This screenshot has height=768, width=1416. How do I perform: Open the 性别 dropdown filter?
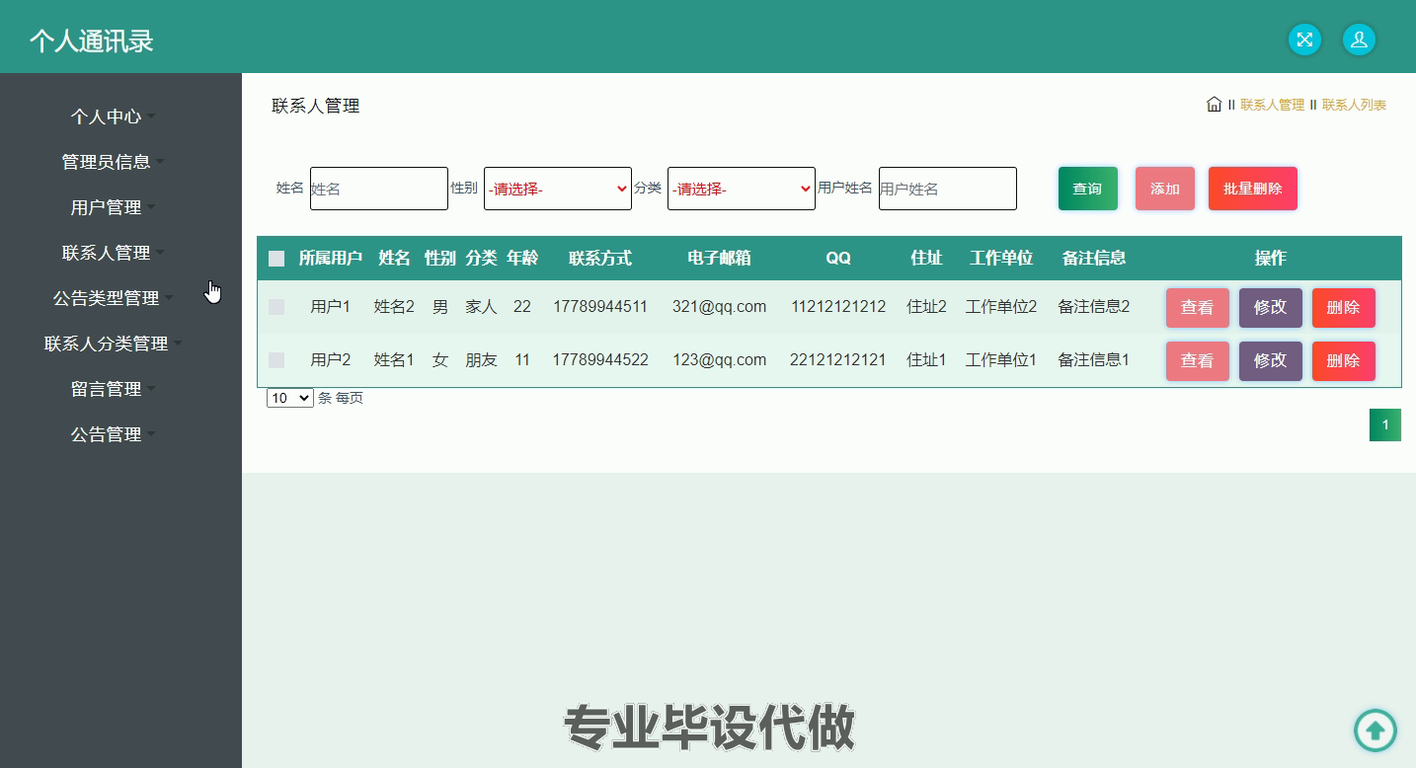coord(558,189)
